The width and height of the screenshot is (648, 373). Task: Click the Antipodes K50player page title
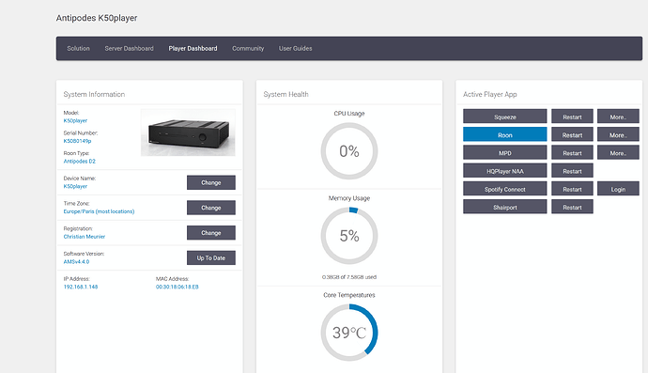pyautogui.click(x=97, y=18)
